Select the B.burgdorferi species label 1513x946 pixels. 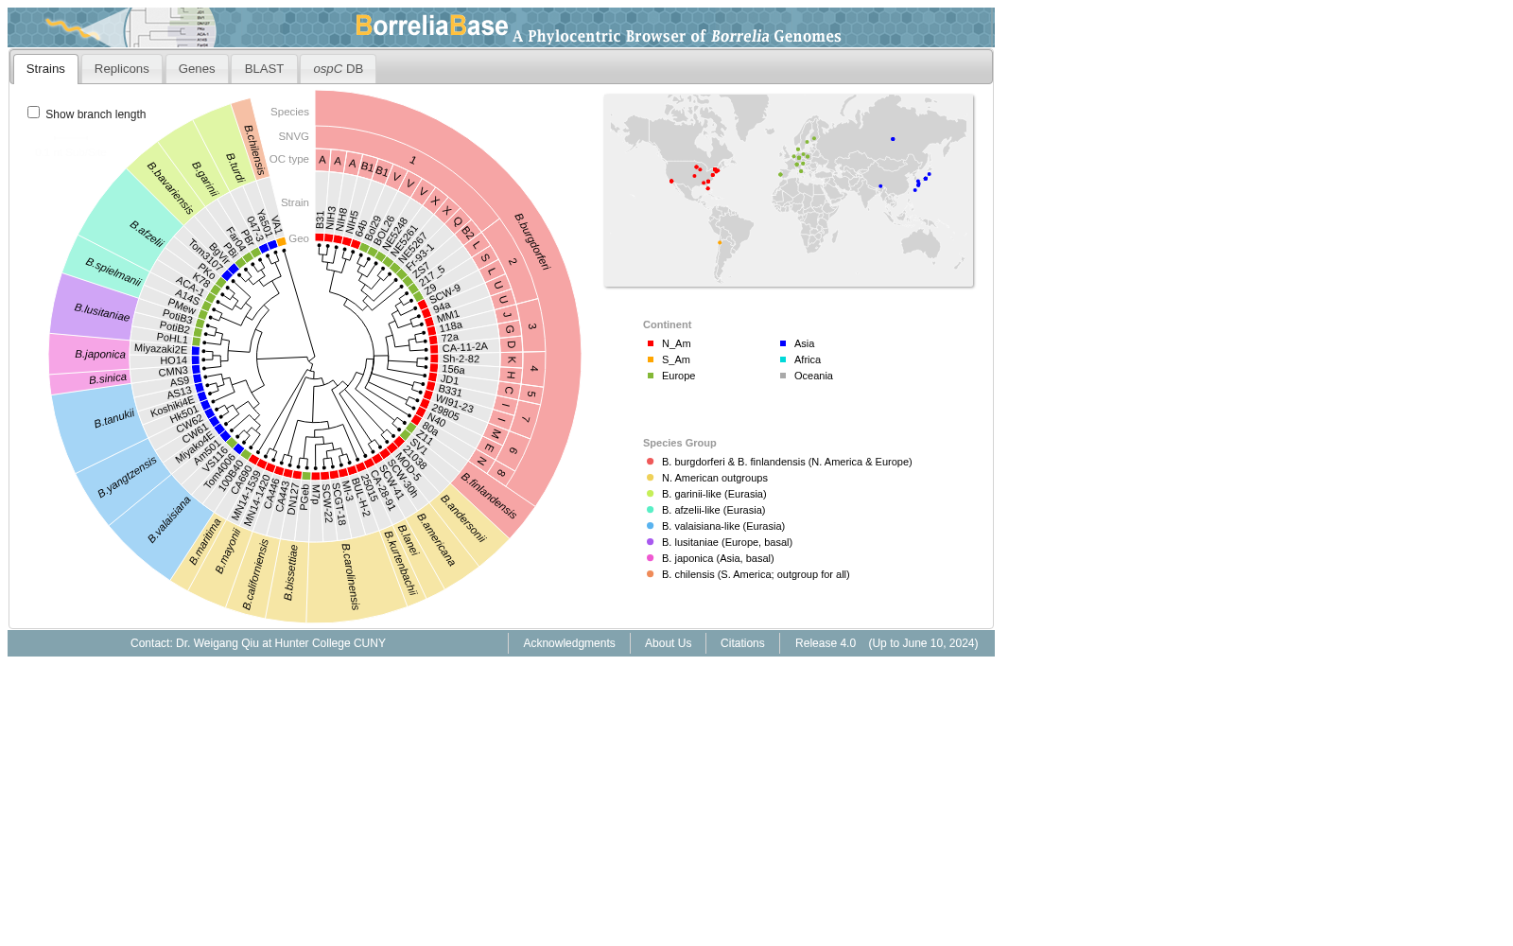pos(531,242)
